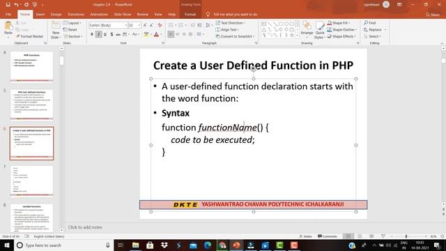446x251 pixels.
Task: Open Quick Styles gallery
Action: 319,30
